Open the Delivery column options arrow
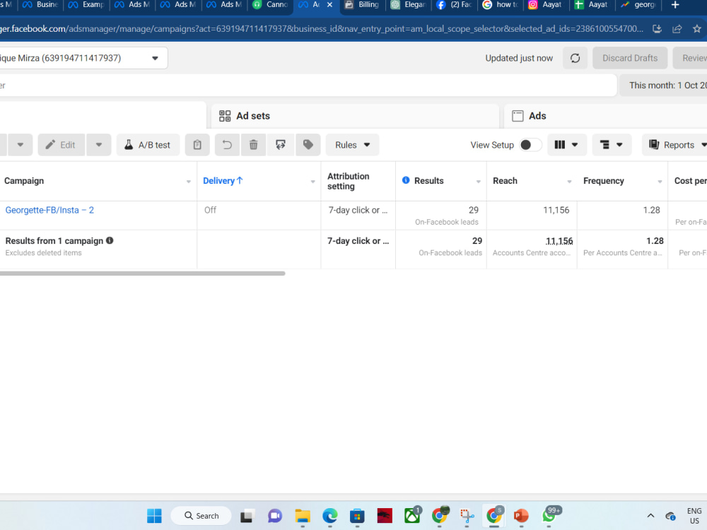 312,182
